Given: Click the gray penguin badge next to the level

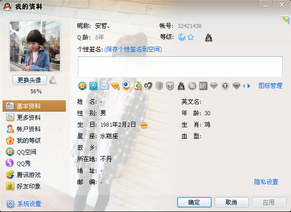Looking at the screenshot, I should point(209,37).
